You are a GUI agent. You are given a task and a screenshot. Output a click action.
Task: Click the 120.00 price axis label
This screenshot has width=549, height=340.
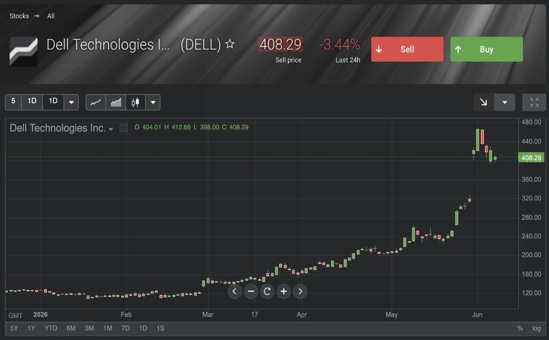tap(531, 293)
